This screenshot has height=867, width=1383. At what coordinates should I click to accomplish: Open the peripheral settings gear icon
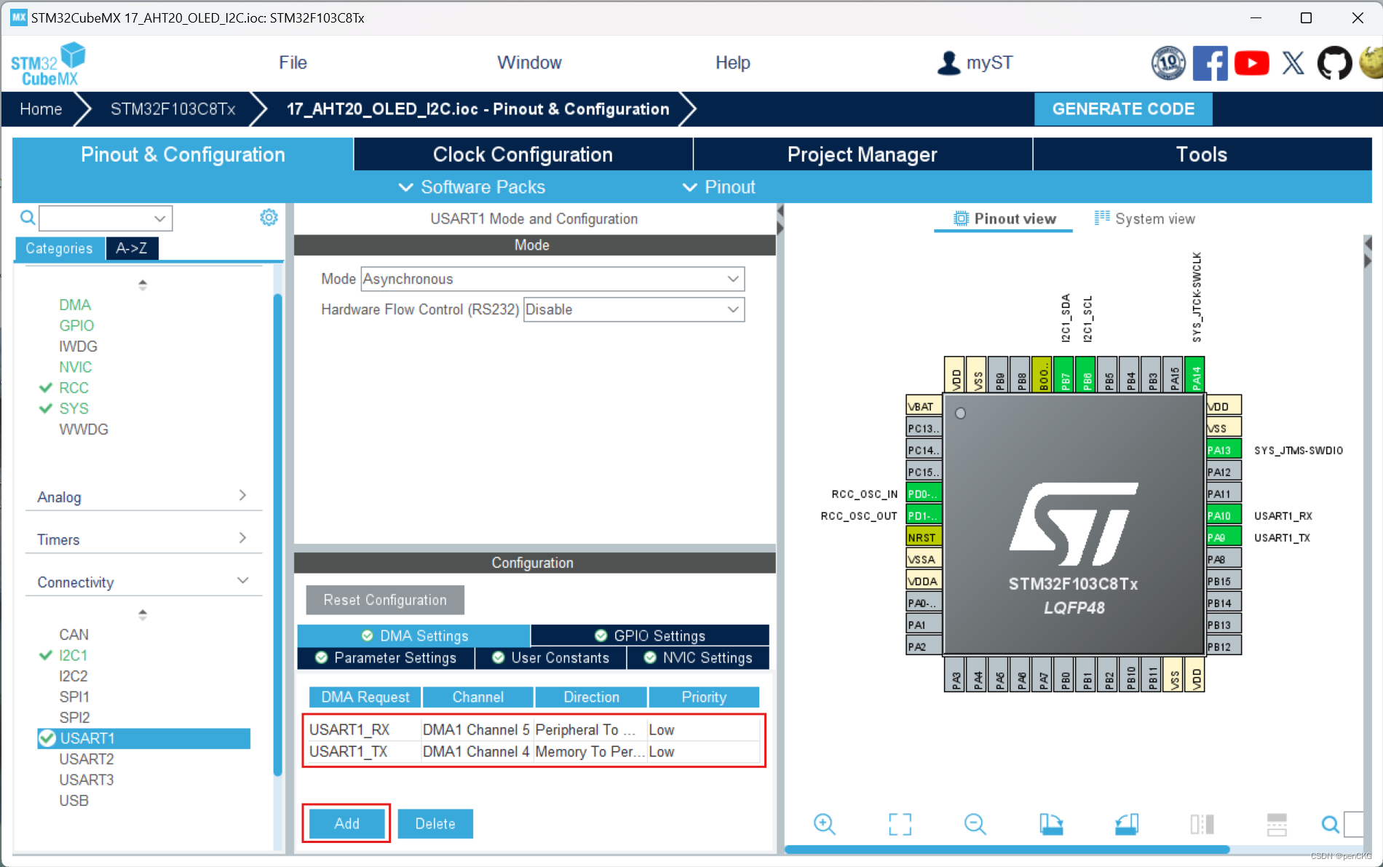tap(269, 217)
